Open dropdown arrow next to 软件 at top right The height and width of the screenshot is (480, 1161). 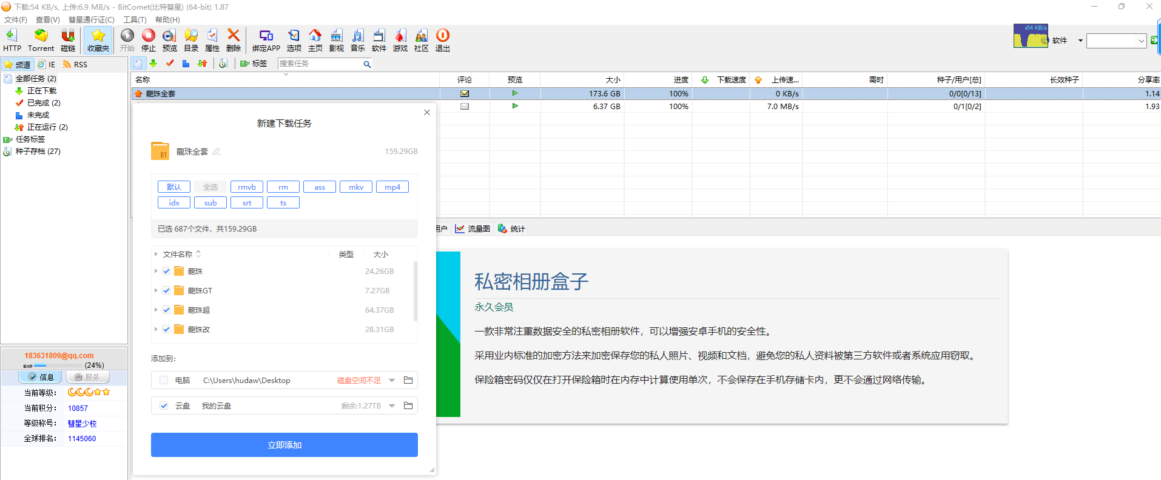pos(1080,41)
